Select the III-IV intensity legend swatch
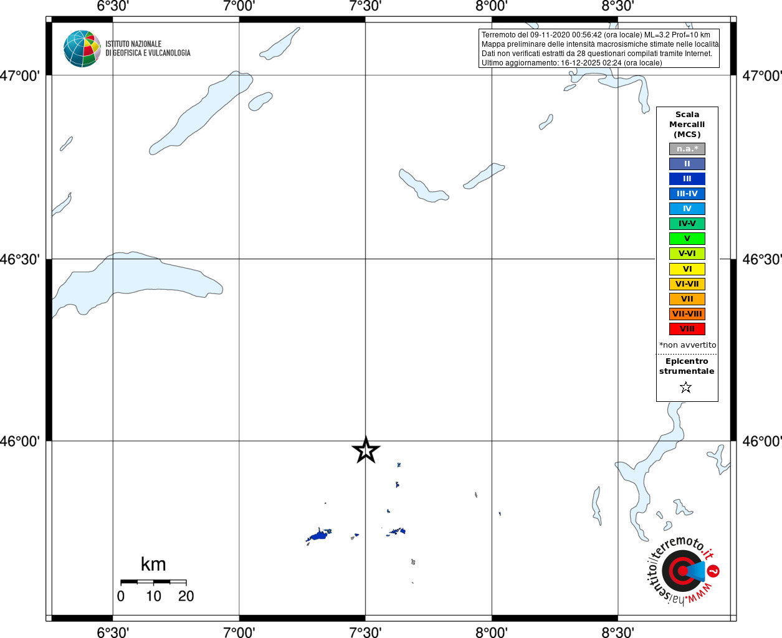The height and width of the screenshot is (638, 782). pyautogui.click(x=687, y=194)
